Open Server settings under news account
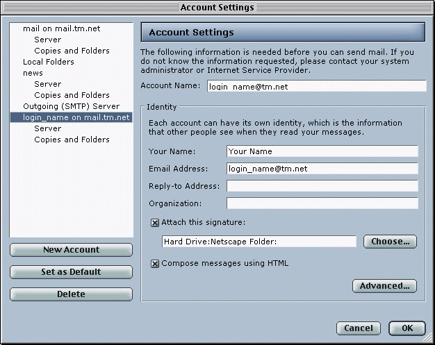Screen dimensions: 435x345 point(47,84)
